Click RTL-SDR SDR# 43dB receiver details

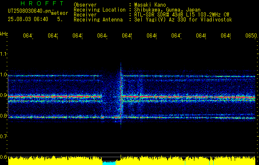tap(182, 15)
